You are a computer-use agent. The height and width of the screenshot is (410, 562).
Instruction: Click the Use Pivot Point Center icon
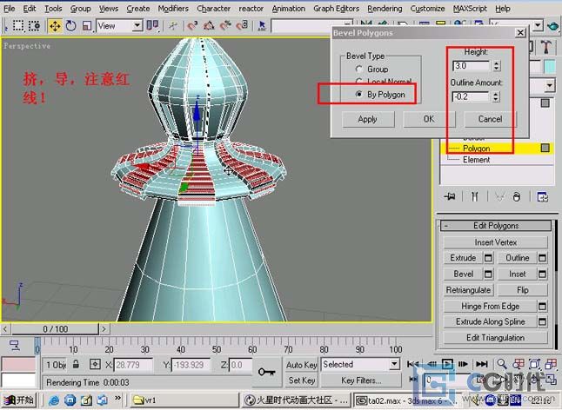pyautogui.click(x=153, y=26)
